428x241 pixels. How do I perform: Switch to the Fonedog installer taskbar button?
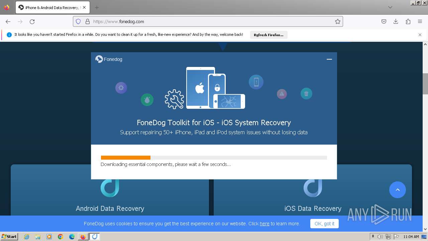click(95, 237)
